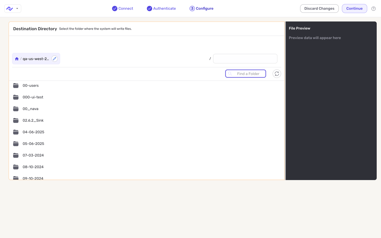Refresh the folder list
This screenshot has height=238, width=381.
pyautogui.click(x=277, y=74)
